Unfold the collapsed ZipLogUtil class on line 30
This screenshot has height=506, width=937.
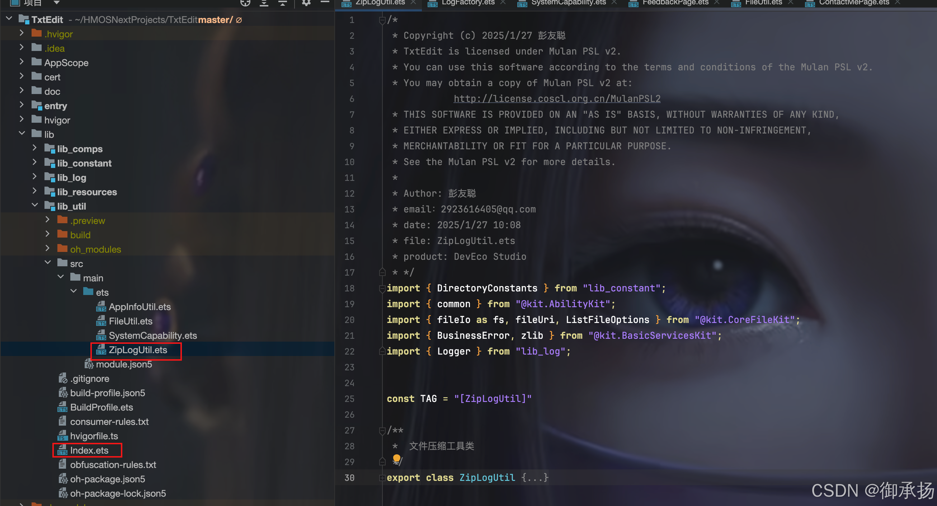[382, 478]
